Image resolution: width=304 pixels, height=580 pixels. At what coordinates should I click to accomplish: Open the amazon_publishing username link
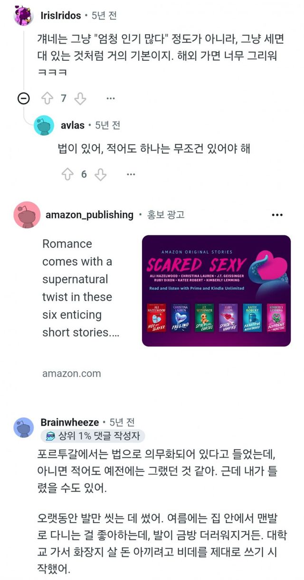(89, 215)
